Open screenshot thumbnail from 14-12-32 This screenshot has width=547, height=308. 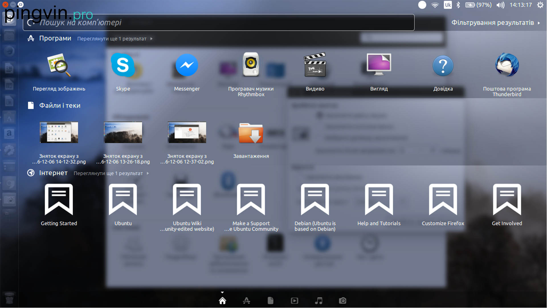click(x=59, y=132)
